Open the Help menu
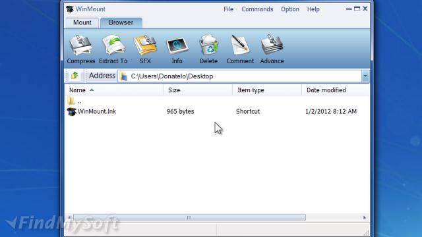The image size is (422, 237). pos(313,9)
